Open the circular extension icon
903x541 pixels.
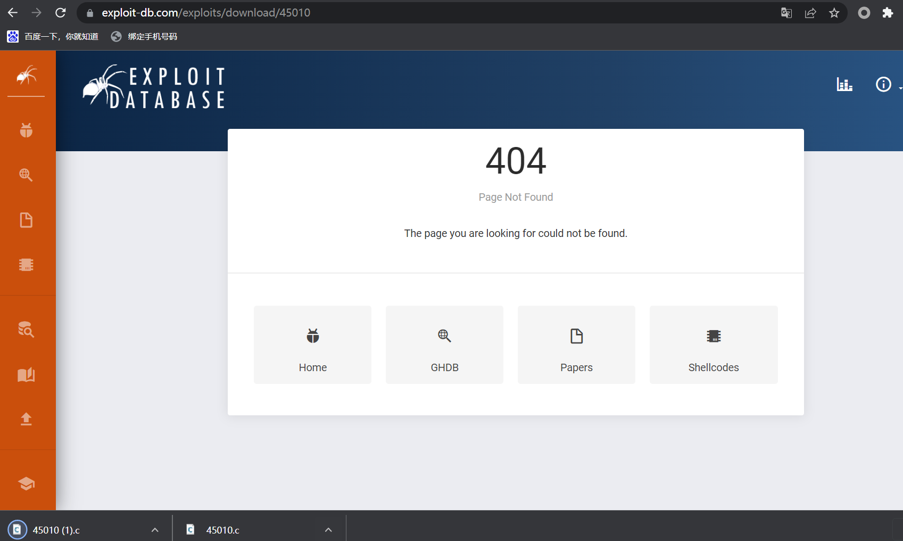point(864,13)
